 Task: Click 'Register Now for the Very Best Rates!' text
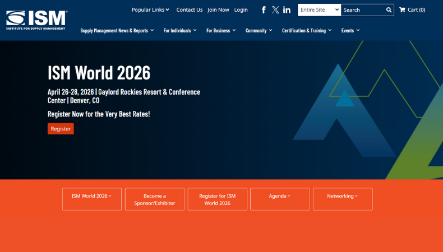click(x=99, y=114)
